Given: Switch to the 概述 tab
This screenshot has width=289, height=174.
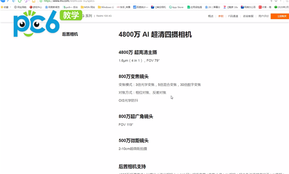Looking at the screenshot, I should 210,16.
